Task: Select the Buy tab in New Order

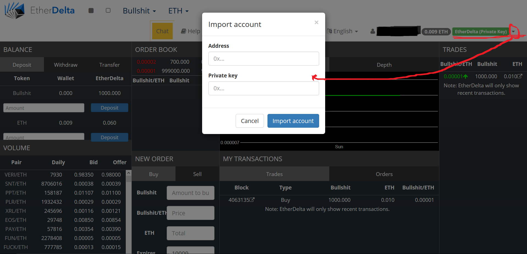Action: coord(154,174)
